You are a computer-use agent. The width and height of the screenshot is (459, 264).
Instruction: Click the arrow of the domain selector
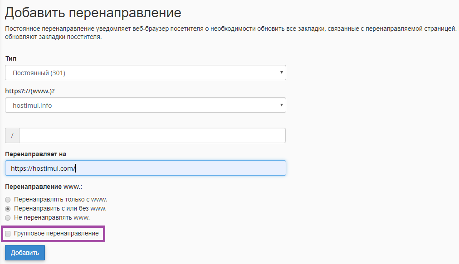click(281, 105)
